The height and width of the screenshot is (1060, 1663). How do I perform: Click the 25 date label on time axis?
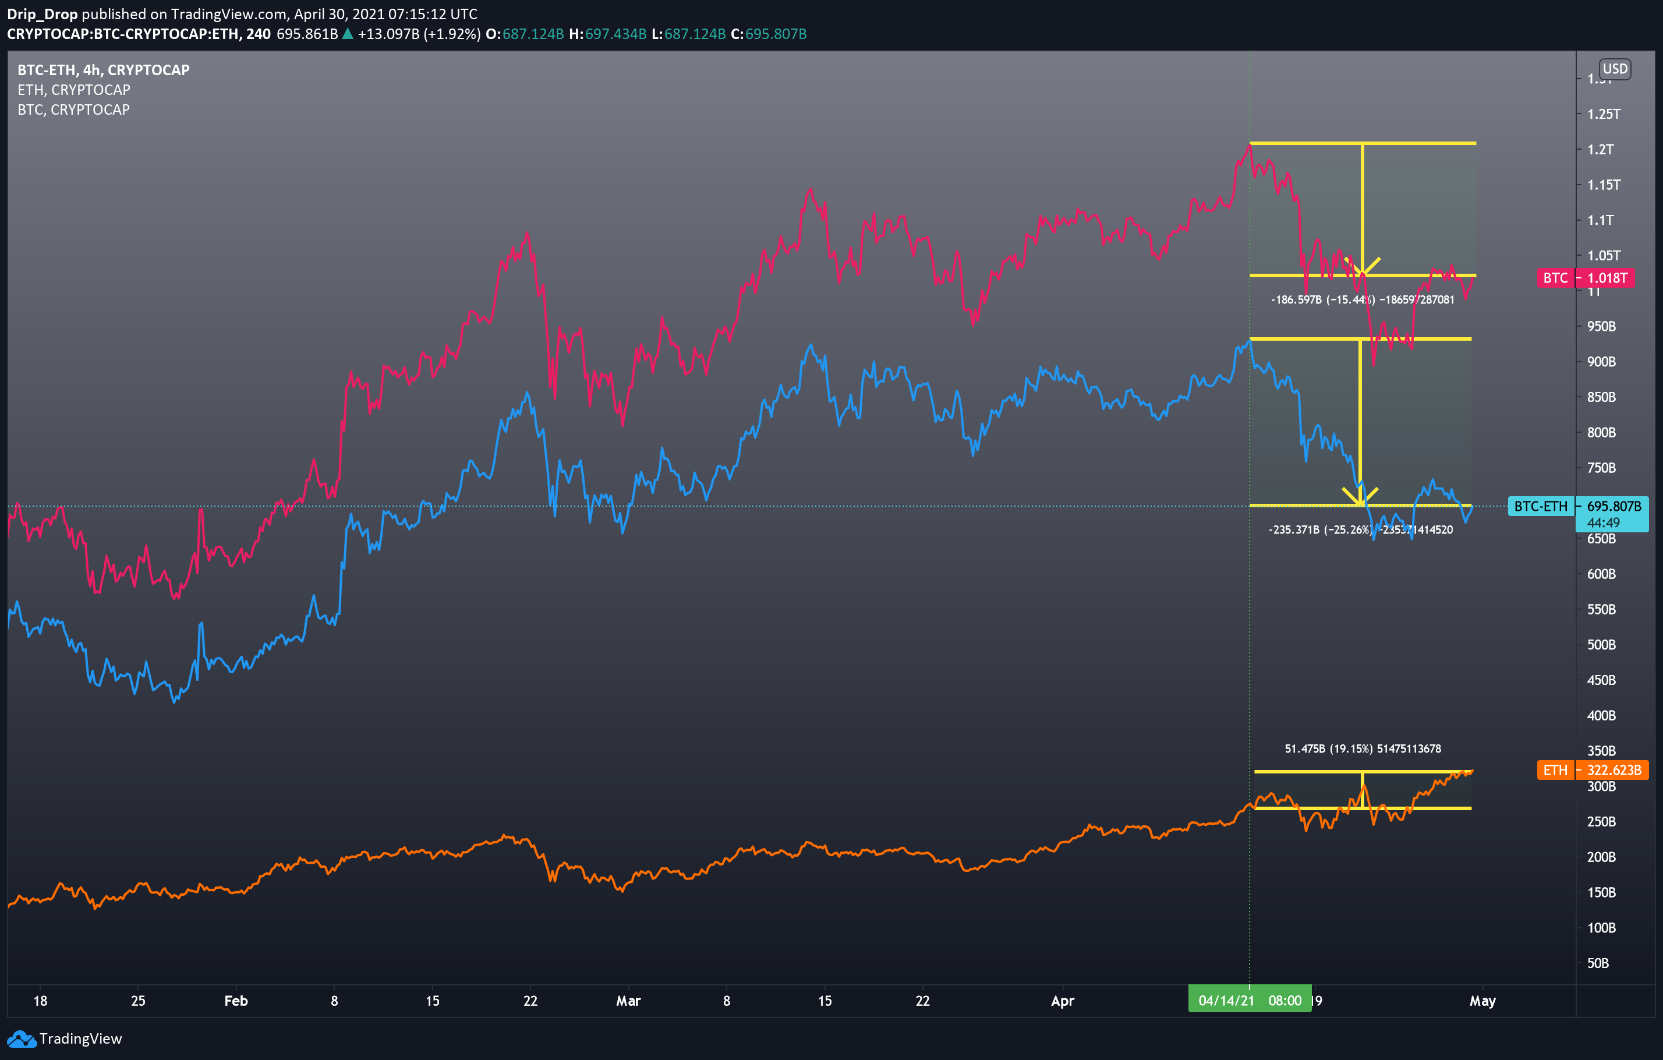coord(138,1001)
